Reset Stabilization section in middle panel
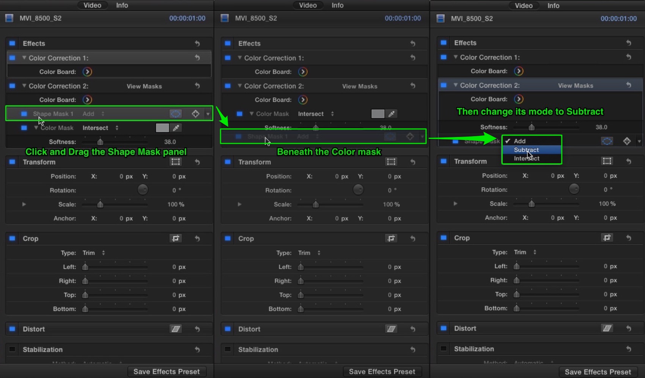 pos(413,350)
